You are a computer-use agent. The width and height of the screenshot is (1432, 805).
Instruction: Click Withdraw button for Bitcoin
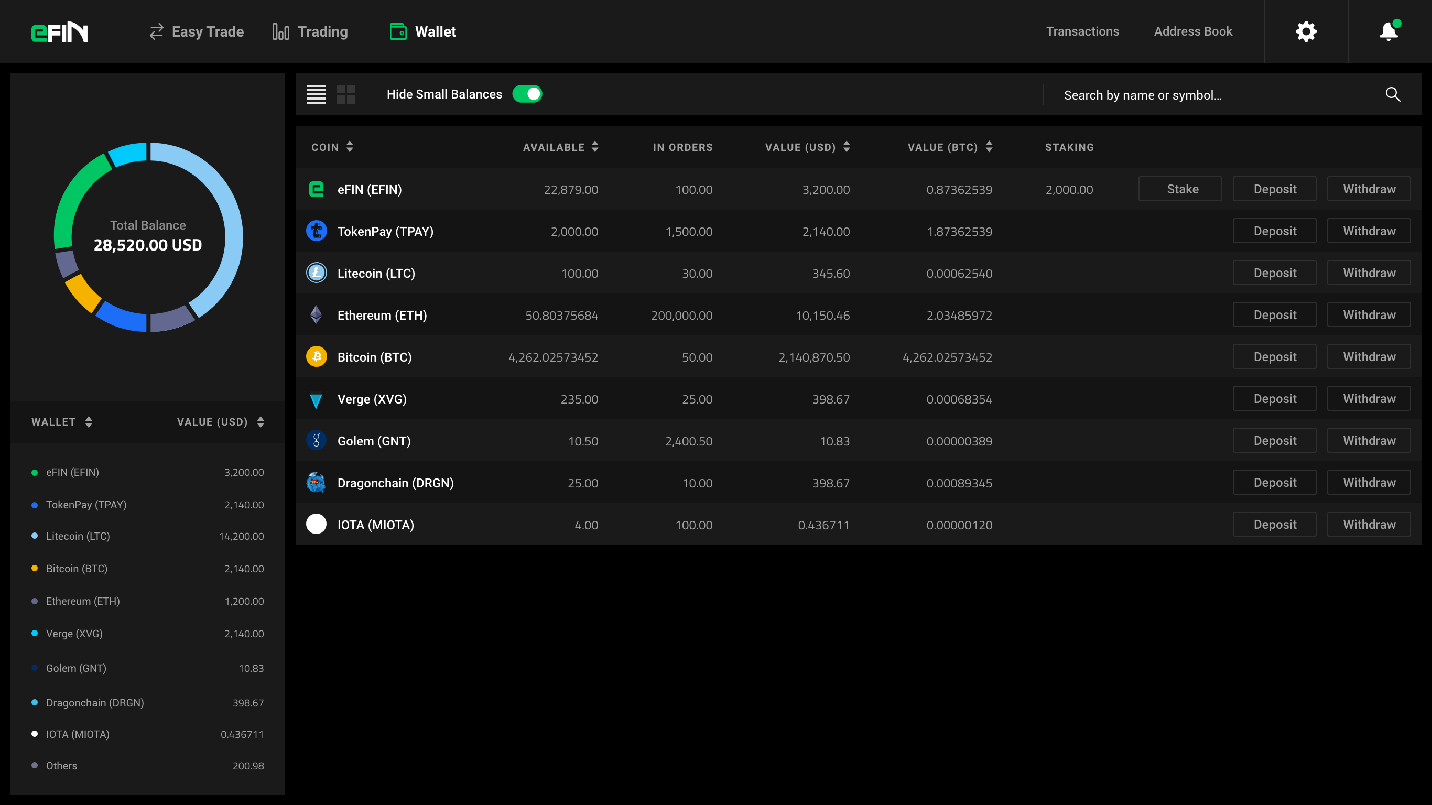point(1369,357)
